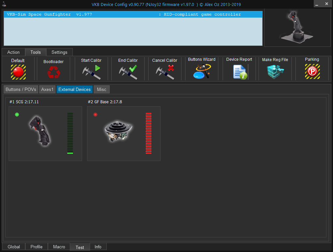This screenshot has height=252, width=333.
Task: Click the app icon in the title bar
Action: pos(4,4)
